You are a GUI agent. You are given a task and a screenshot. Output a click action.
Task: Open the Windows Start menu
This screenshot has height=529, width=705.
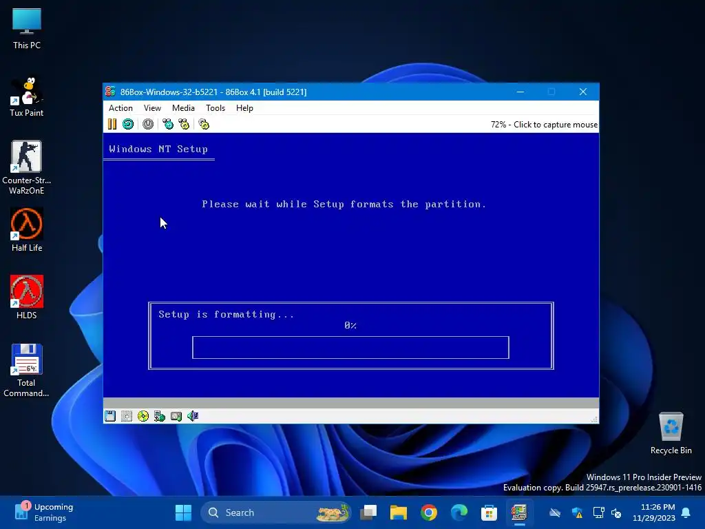(x=183, y=512)
